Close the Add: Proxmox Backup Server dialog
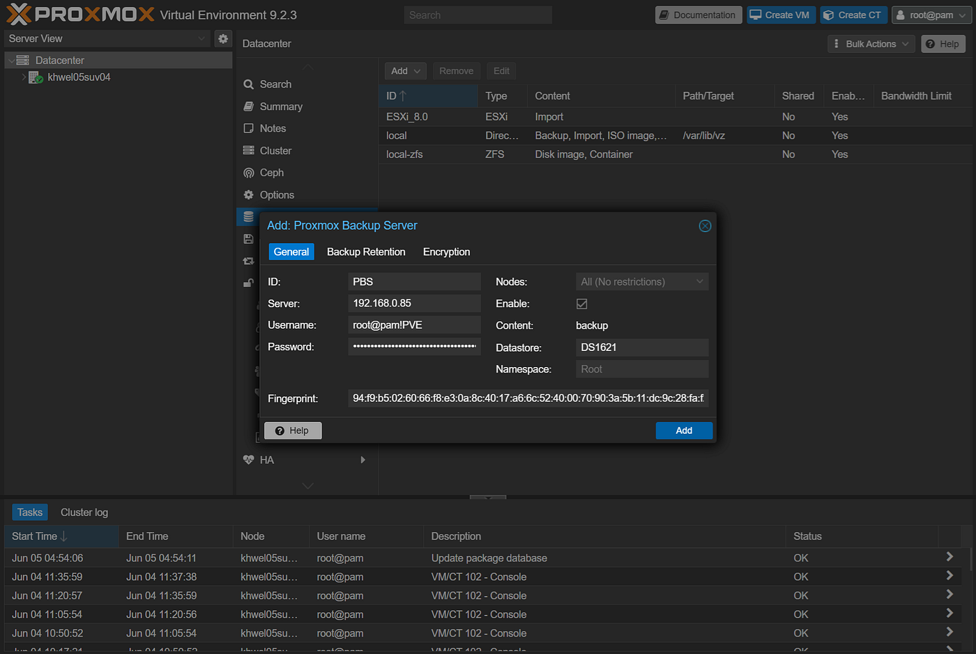Screen dimensions: 976x654 tap(705, 226)
